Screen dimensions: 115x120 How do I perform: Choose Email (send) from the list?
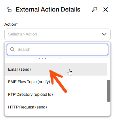pyautogui.click(x=56, y=69)
